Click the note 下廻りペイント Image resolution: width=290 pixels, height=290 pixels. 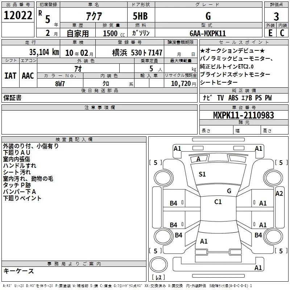tap(22, 198)
